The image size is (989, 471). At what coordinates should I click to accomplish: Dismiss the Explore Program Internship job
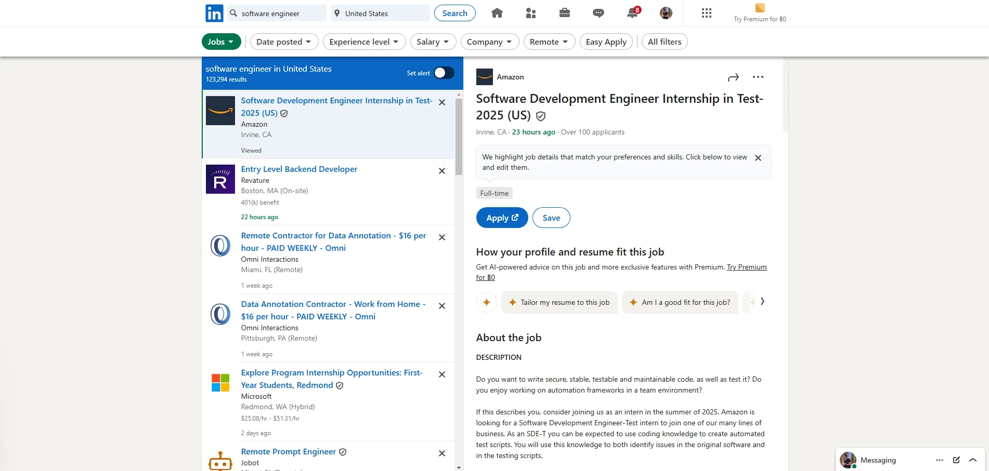pyautogui.click(x=442, y=374)
